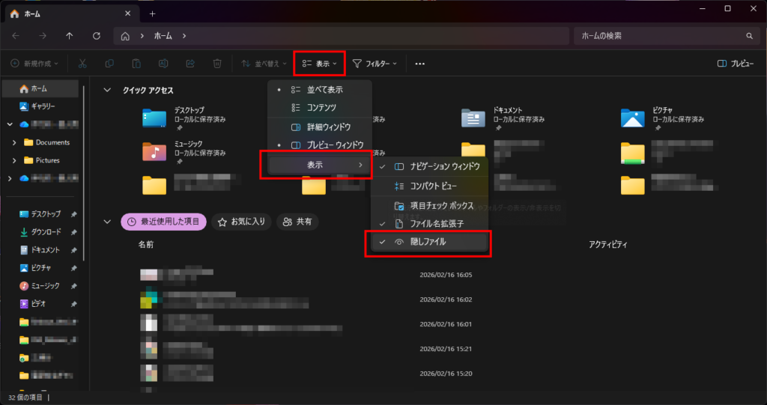Open ダウンロード in sidebar

coord(40,232)
